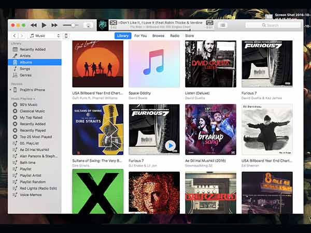Open the Ed Sheeran black-and-white album cover
Viewport: 311px width, 233px height.
pos(267,129)
